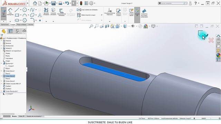Click Convertir entidades tool
This screenshot has width=221, height=124.
click(53, 11)
